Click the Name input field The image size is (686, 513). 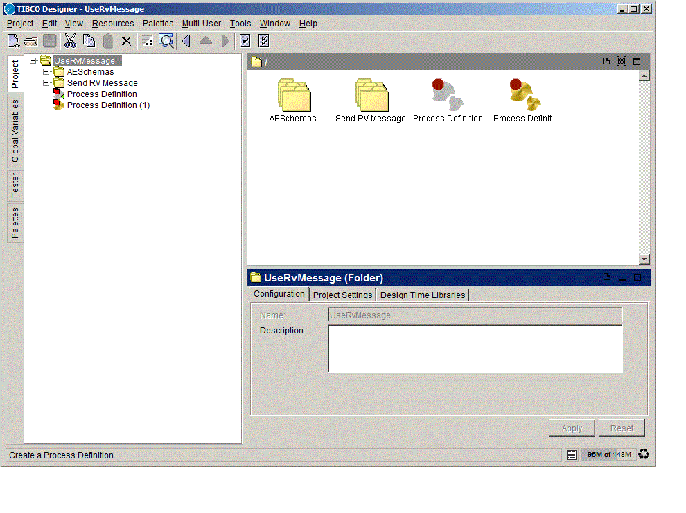click(475, 315)
